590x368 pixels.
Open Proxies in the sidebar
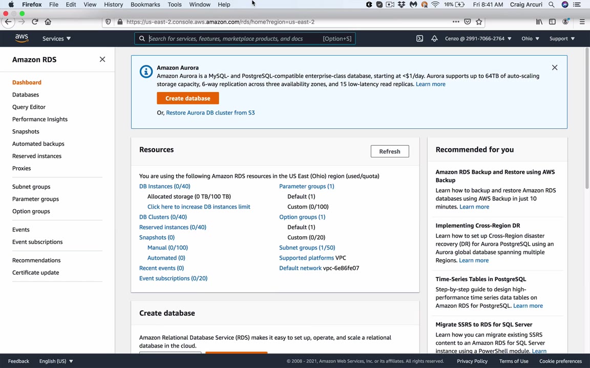point(22,168)
